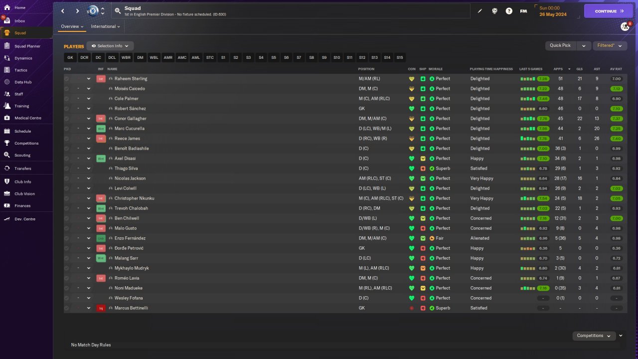Image resolution: width=638 pixels, height=359 pixels.
Task: Go forward with the right arrow
Action: 77,11
